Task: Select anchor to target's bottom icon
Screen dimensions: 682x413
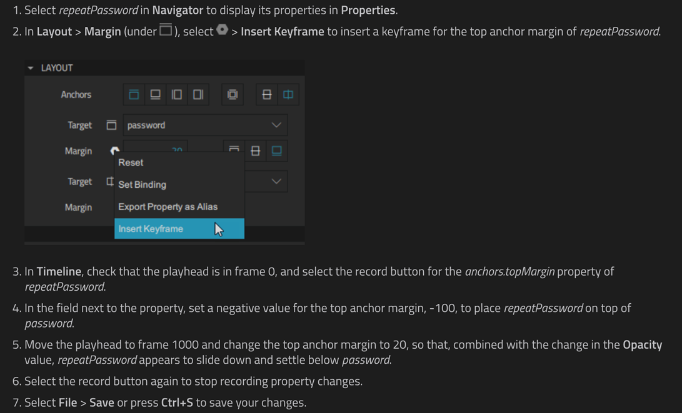Action: [277, 151]
